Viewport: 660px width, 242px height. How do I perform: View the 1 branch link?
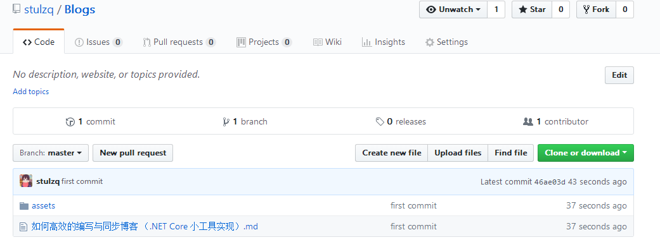click(245, 121)
